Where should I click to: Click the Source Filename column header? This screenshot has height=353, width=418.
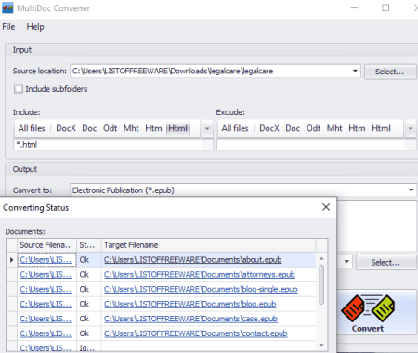(46, 245)
